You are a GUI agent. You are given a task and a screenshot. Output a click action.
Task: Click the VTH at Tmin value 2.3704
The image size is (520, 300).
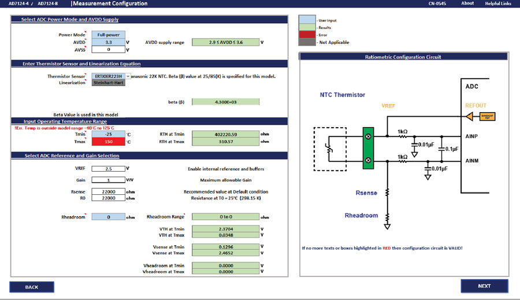225,229
